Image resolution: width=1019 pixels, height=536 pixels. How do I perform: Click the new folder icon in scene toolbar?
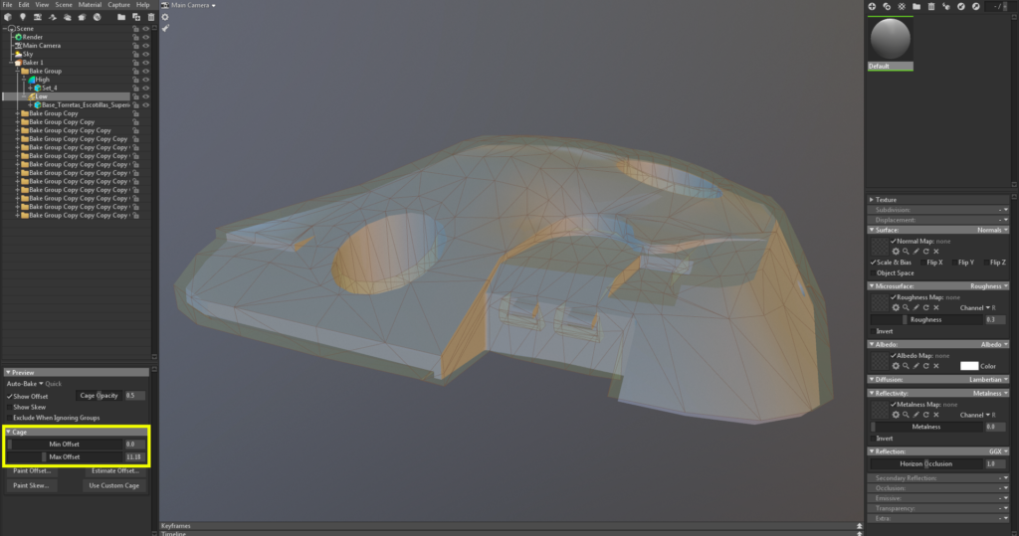pos(121,17)
